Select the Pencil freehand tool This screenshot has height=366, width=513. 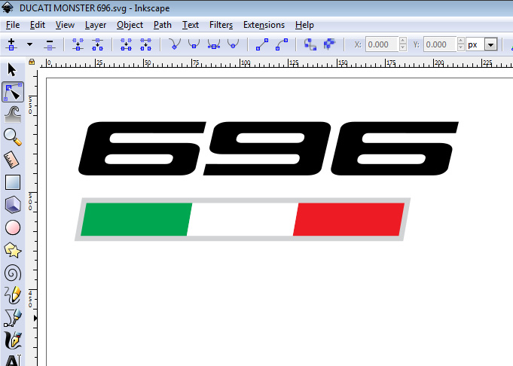[13, 295]
